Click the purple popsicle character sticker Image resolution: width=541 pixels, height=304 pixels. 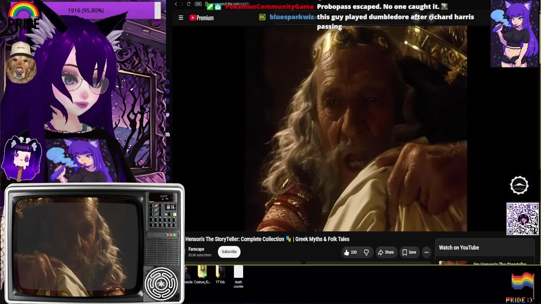[x=21, y=159]
